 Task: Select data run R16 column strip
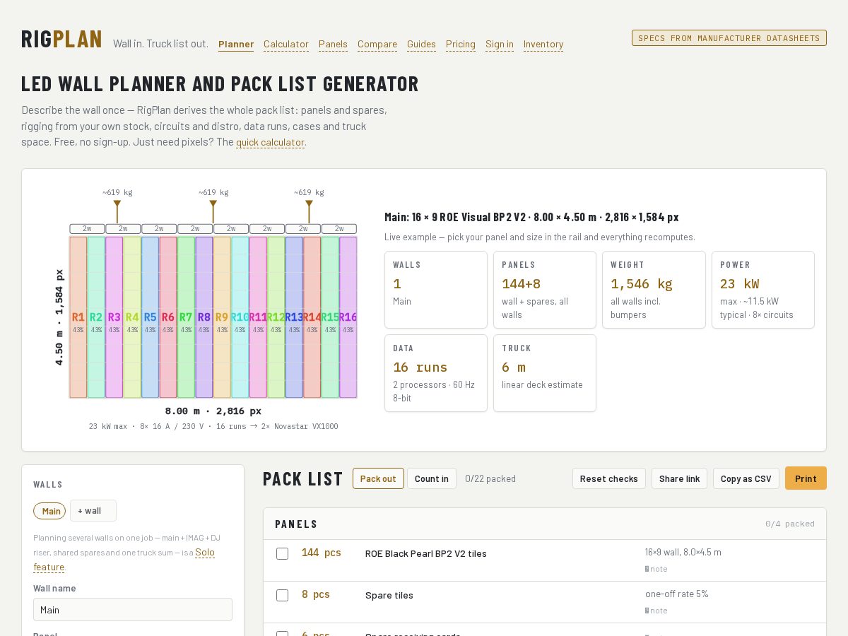[348, 317]
